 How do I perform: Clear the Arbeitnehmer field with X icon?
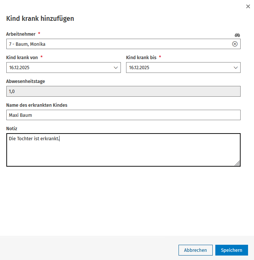click(235, 44)
